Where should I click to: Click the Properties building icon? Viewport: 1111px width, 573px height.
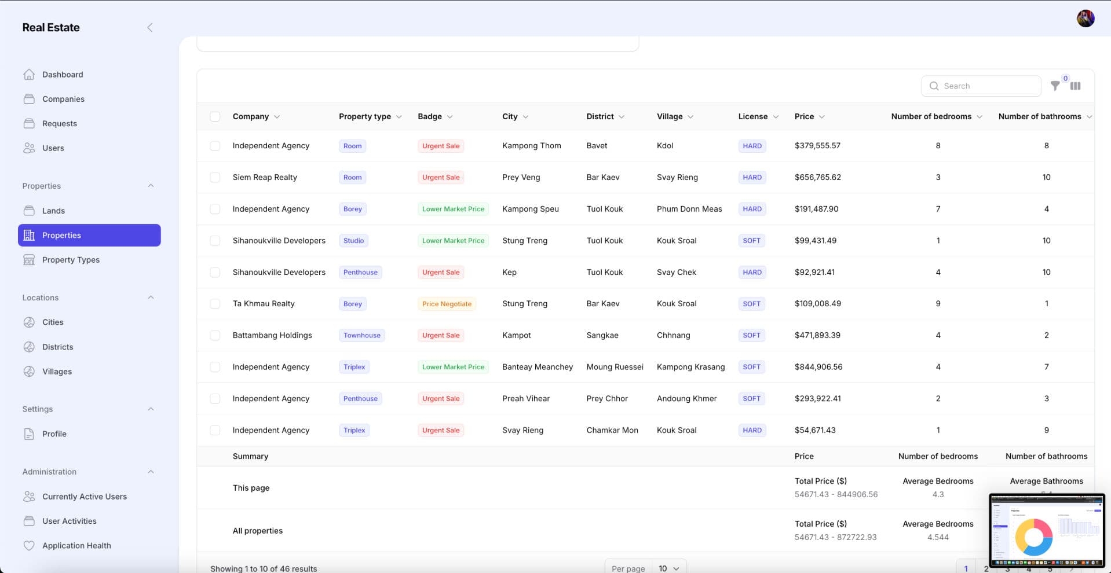point(29,235)
